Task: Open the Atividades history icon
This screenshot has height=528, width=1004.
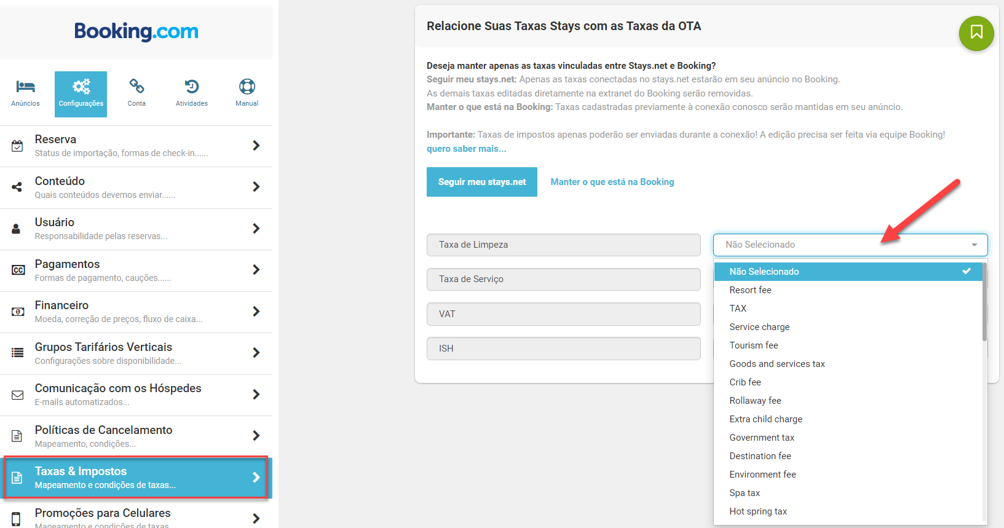Action: (x=192, y=87)
